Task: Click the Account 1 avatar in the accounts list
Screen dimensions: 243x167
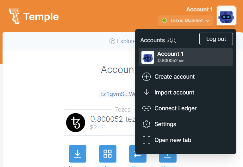Action: coord(148,57)
